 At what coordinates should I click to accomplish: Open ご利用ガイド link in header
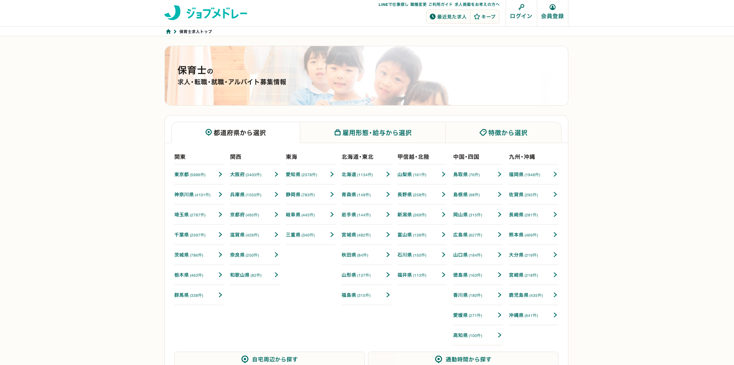click(440, 5)
